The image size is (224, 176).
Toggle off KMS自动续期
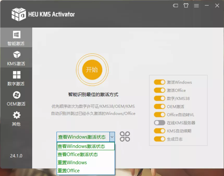159,131
